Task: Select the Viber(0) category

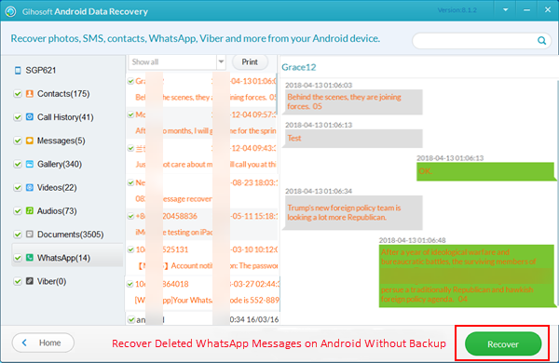Action: [x=51, y=281]
